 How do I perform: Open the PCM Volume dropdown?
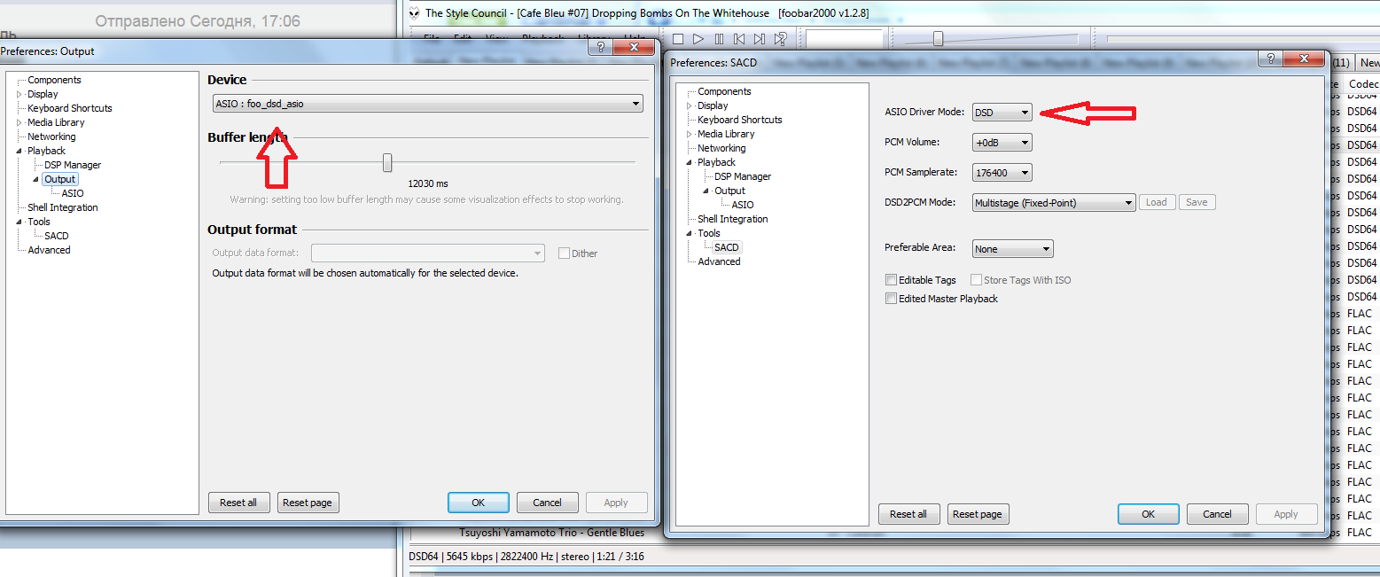coord(1002,143)
